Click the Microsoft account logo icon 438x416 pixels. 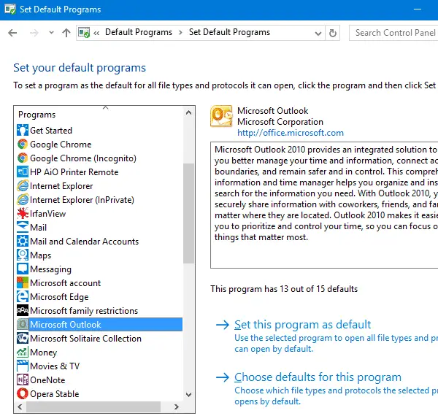point(23,283)
